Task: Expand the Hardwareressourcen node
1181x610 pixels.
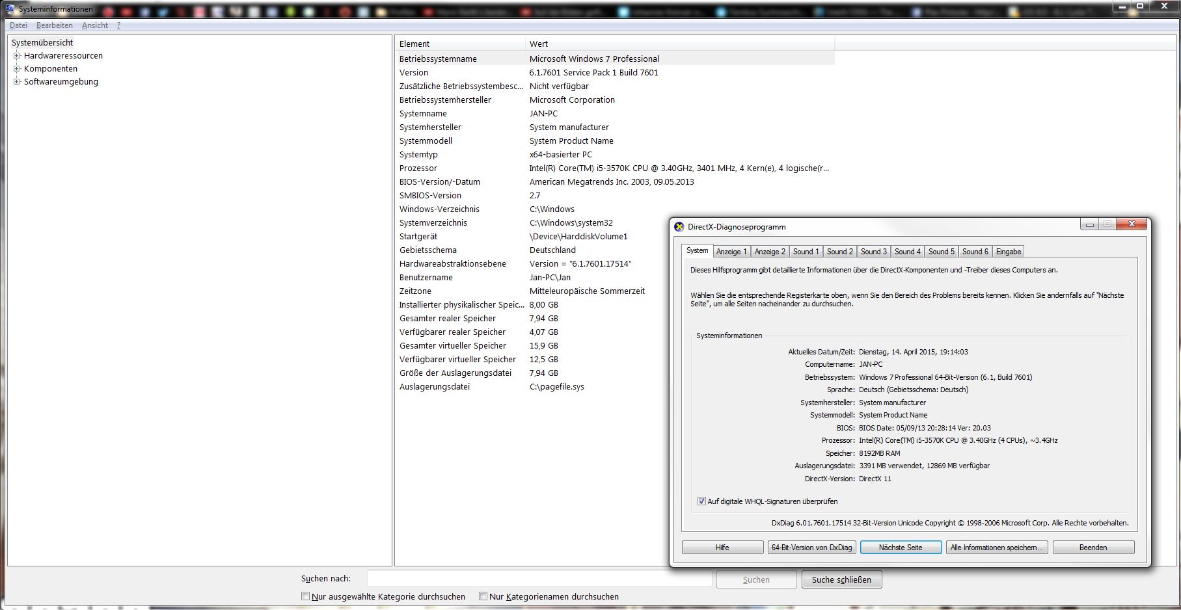Action: (x=17, y=55)
